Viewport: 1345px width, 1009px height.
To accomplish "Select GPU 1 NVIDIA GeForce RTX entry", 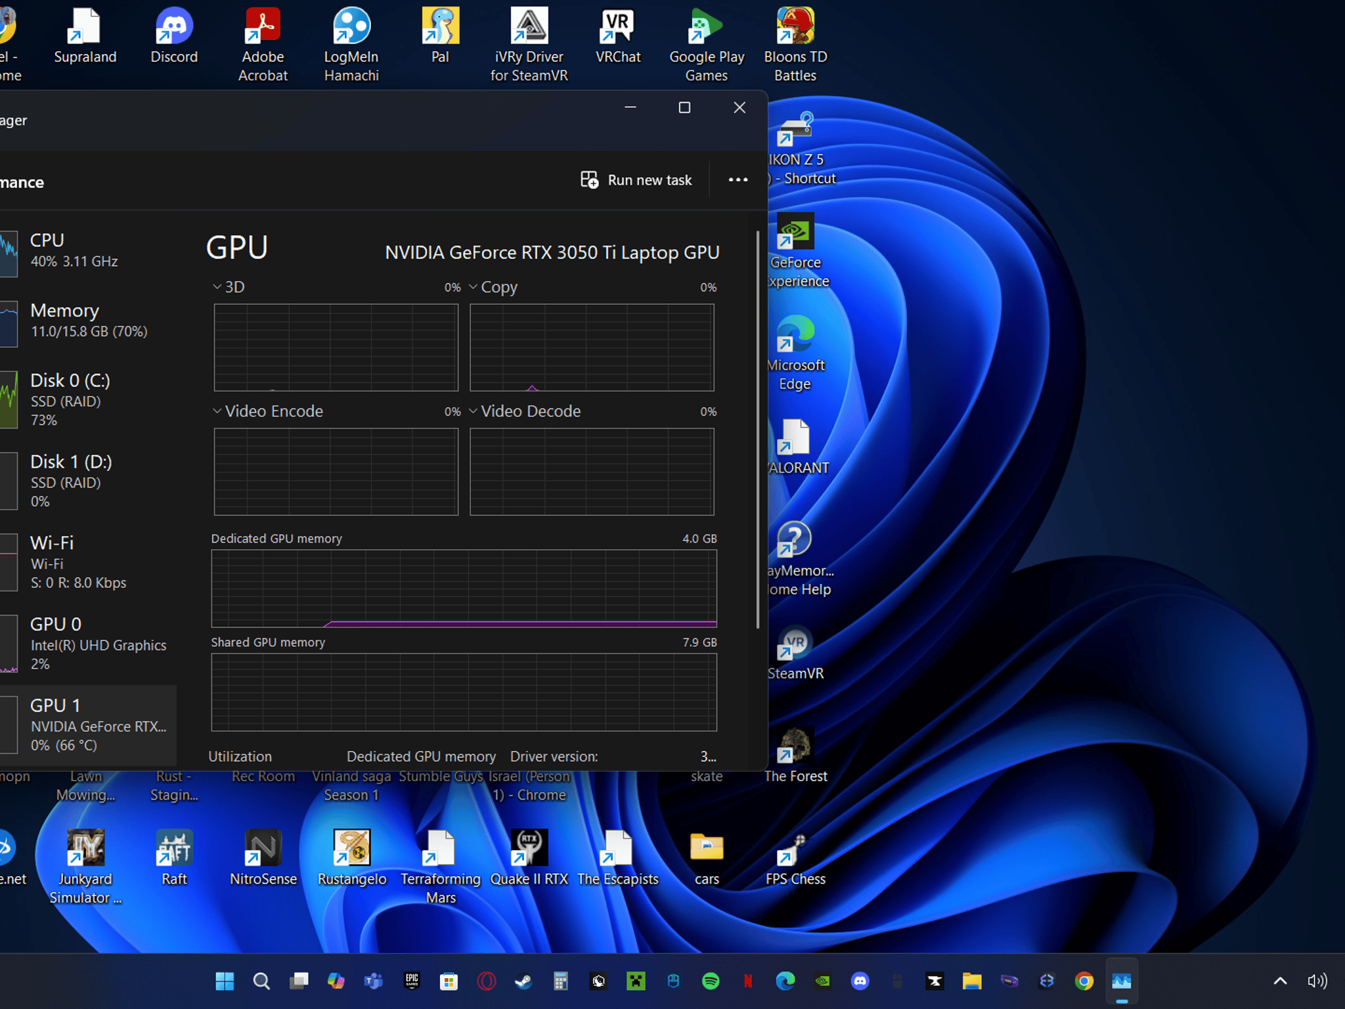I will click(88, 725).
